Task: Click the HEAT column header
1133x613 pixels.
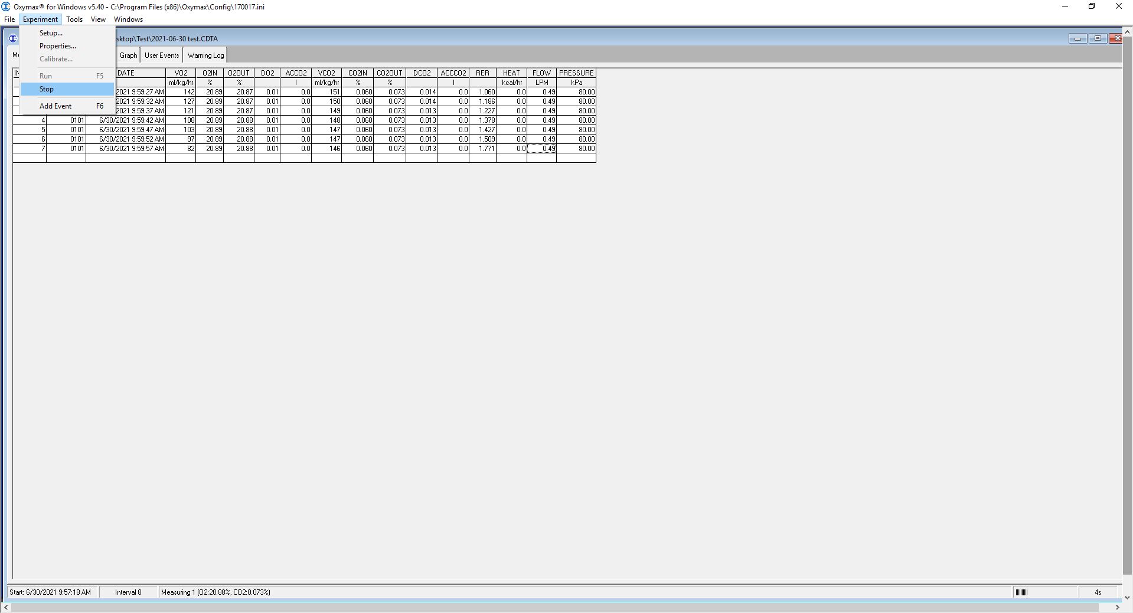Action: [511, 73]
